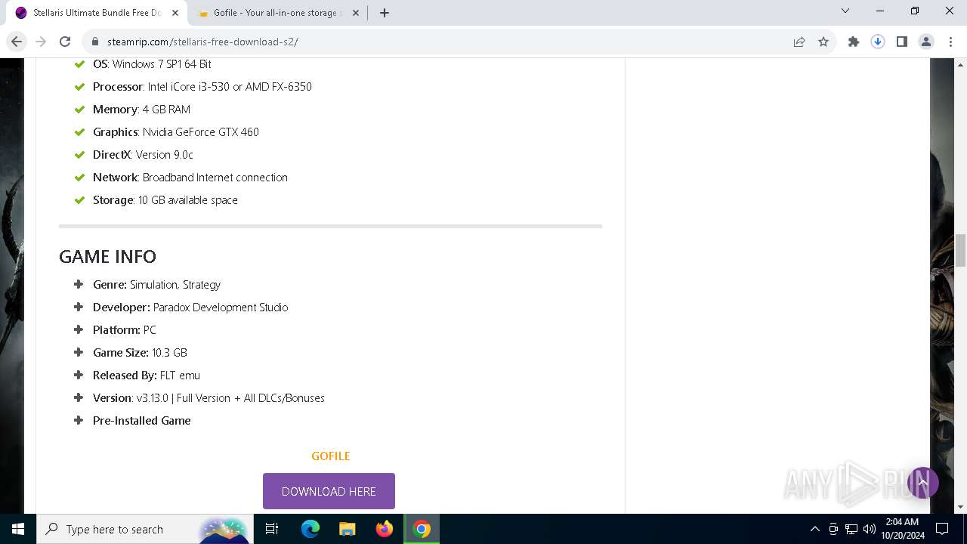Click the 'Processor: Intel iCore i3-530' line
Screen dimensions: 967x544
point(202,87)
